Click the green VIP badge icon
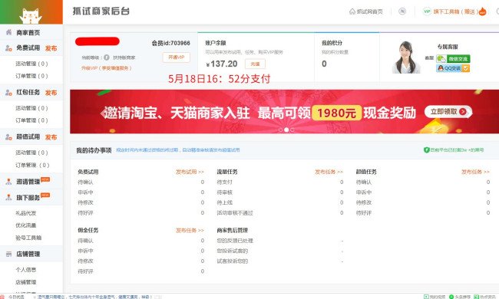Viewport: 499px width, 299px height. (x=427, y=11)
